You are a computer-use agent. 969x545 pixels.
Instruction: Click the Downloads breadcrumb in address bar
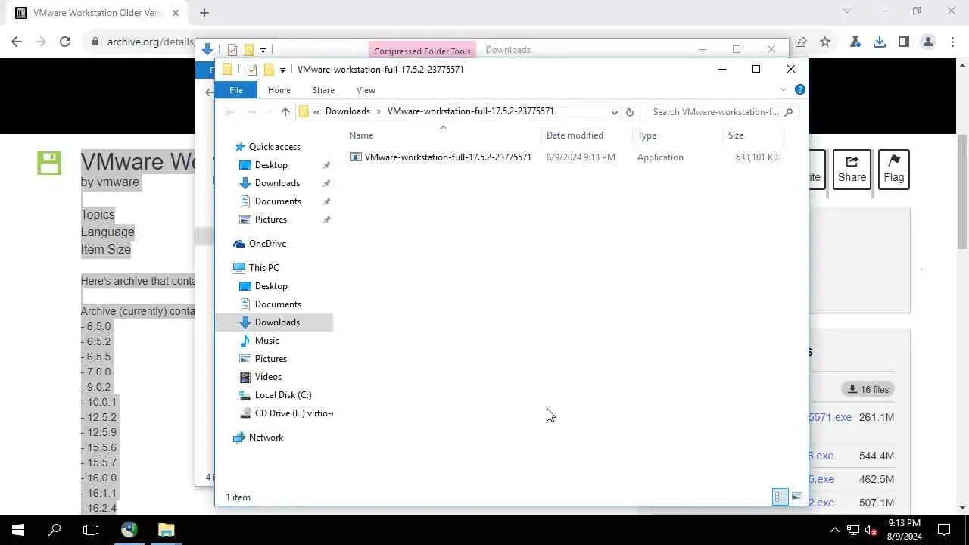(347, 111)
